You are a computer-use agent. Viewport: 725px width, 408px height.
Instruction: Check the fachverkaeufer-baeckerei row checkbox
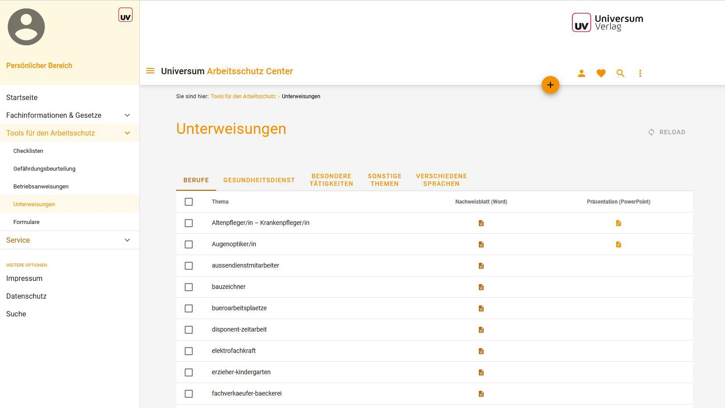click(x=189, y=394)
